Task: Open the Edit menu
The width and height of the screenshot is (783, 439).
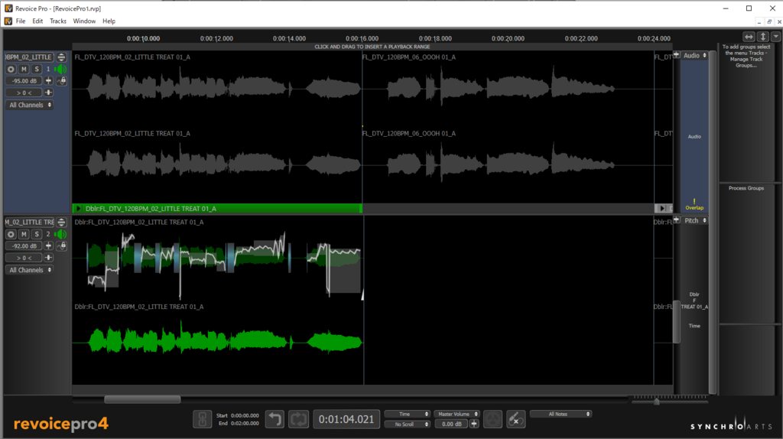Action: tap(37, 21)
